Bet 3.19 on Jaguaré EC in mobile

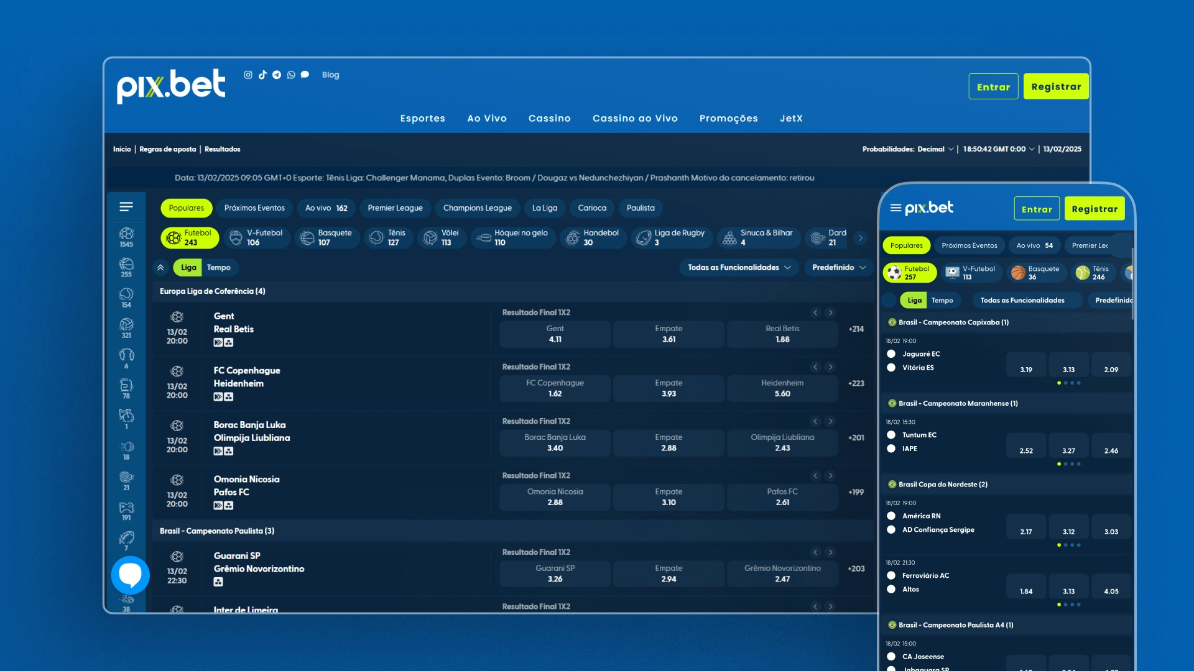(1026, 366)
